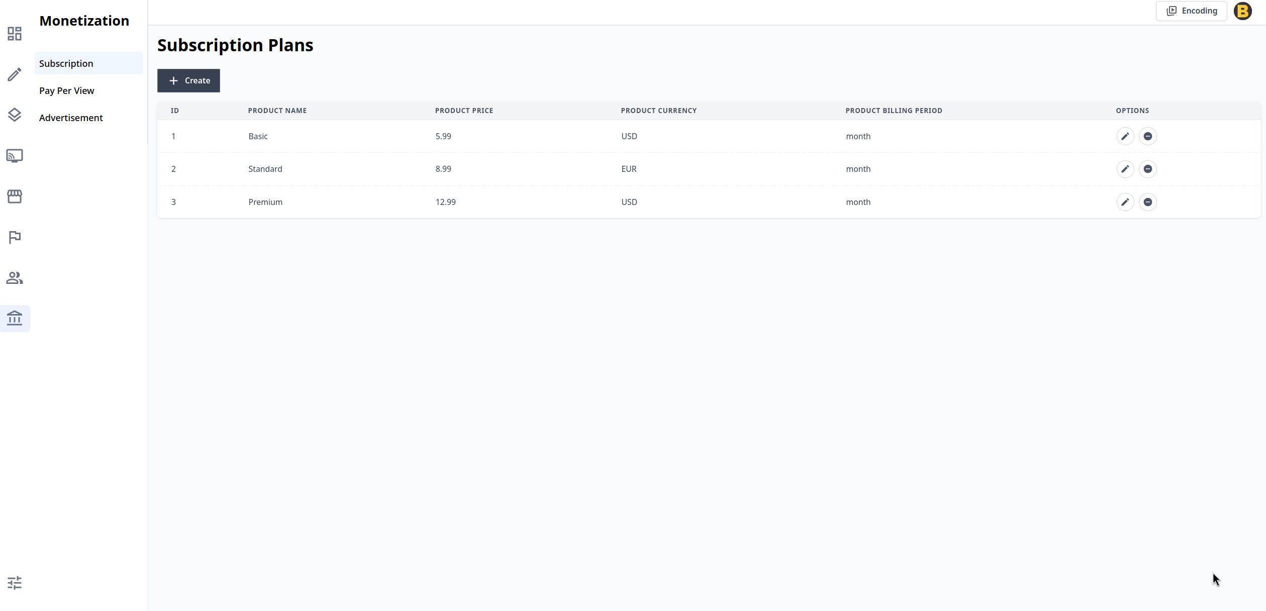
Task: Open the user avatar B menu
Action: point(1243,11)
